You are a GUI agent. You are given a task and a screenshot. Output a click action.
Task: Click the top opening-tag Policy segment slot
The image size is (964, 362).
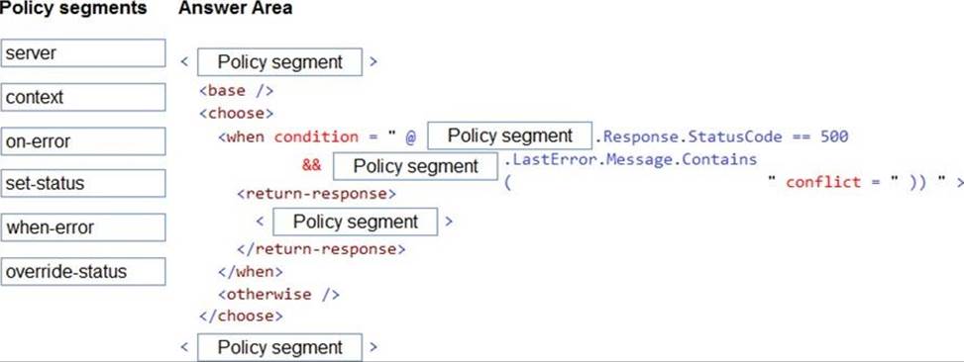click(279, 62)
